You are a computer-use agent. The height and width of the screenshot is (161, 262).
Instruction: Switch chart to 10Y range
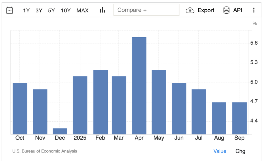tap(65, 10)
